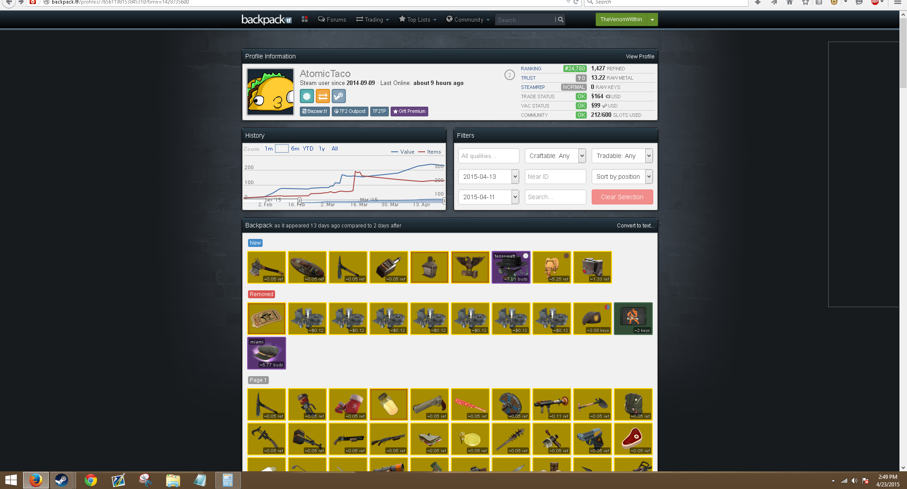Click the orange trade offer icon
This screenshot has width=907, height=489.
pos(322,96)
